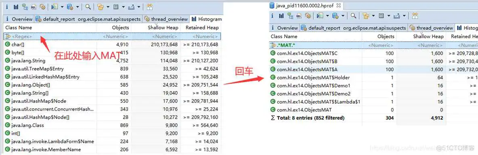Close the java_pid11600.0002.hprof editor tab

pyautogui.click(x=338, y=5)
